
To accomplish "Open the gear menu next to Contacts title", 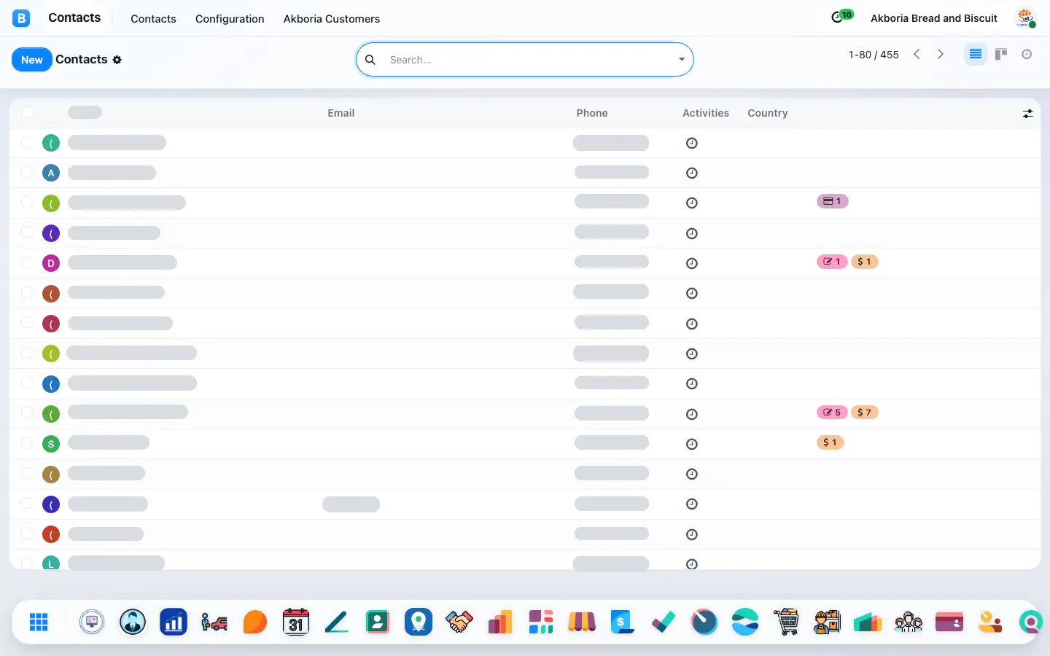I will pyautogui.click(x=117, y=60).
